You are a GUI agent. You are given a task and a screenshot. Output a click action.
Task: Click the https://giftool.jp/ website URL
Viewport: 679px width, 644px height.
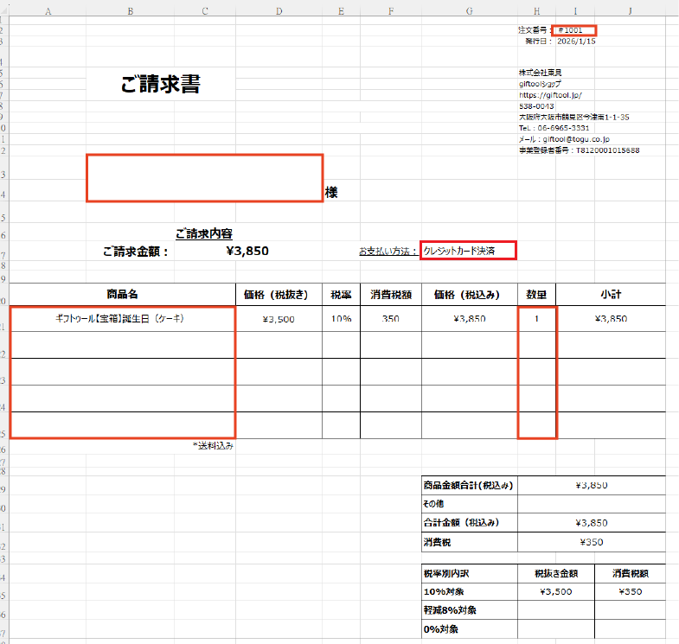click(550, 95)
